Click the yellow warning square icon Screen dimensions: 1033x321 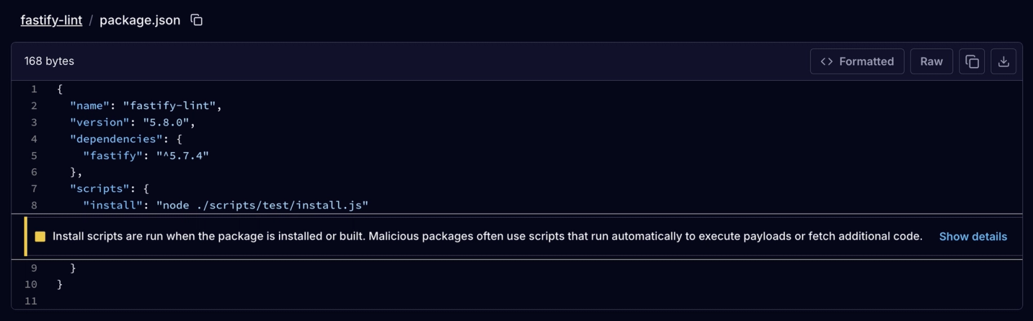40,237
